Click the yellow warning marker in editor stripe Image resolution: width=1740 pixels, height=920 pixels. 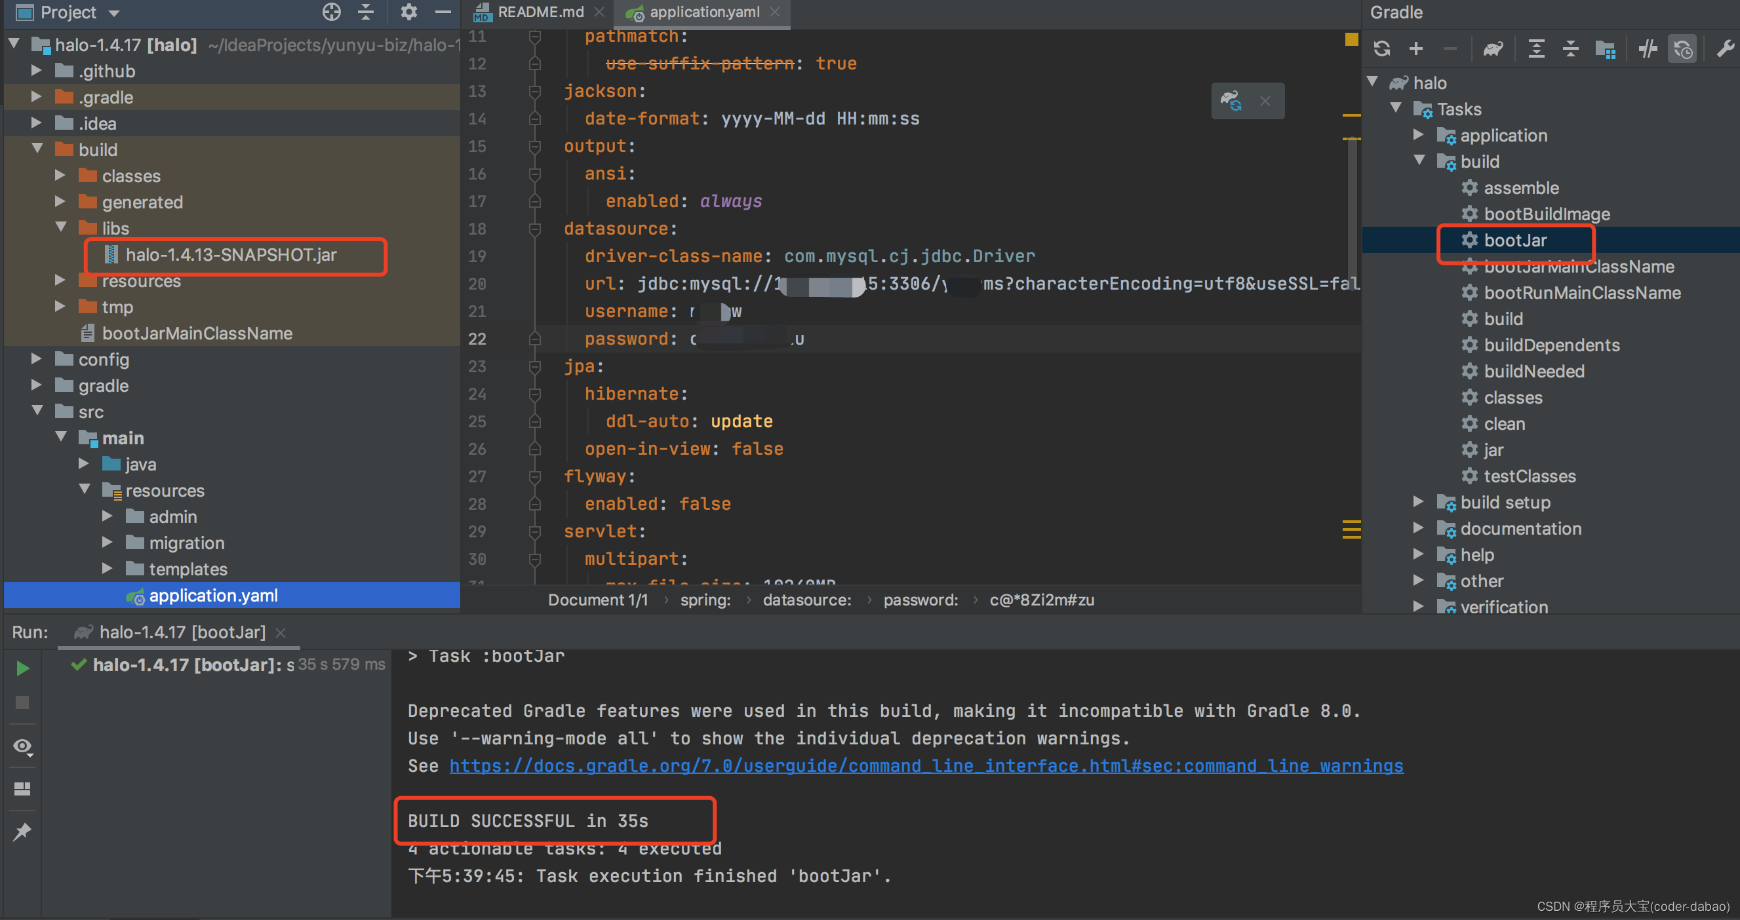point(1351,39)
